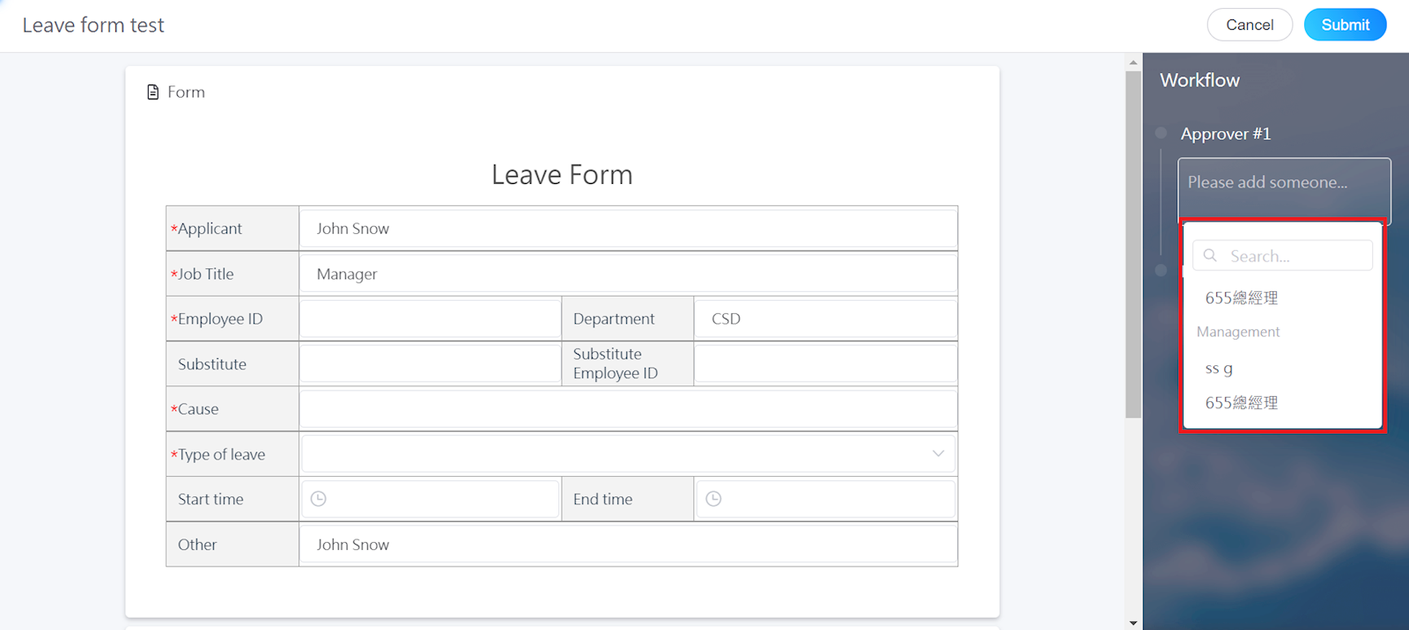Click the Form document icon
This screenshot has height=630, width=1409.
153,92
